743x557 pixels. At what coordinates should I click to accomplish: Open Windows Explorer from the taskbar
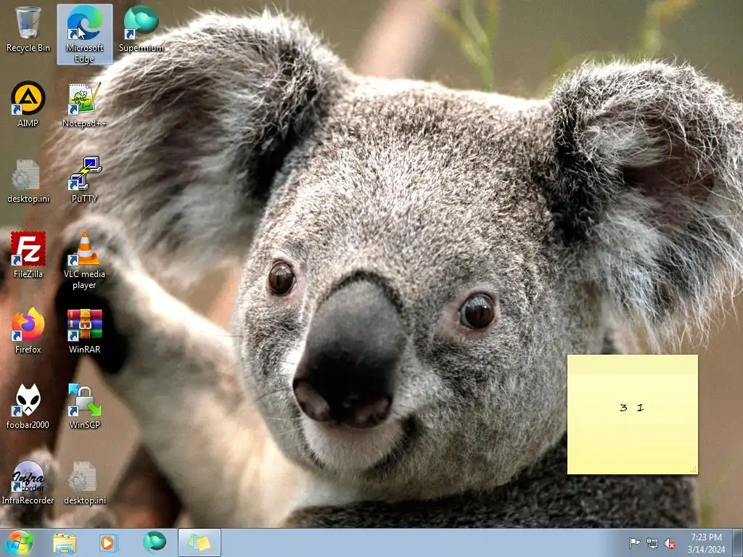(x=65, y=543)
